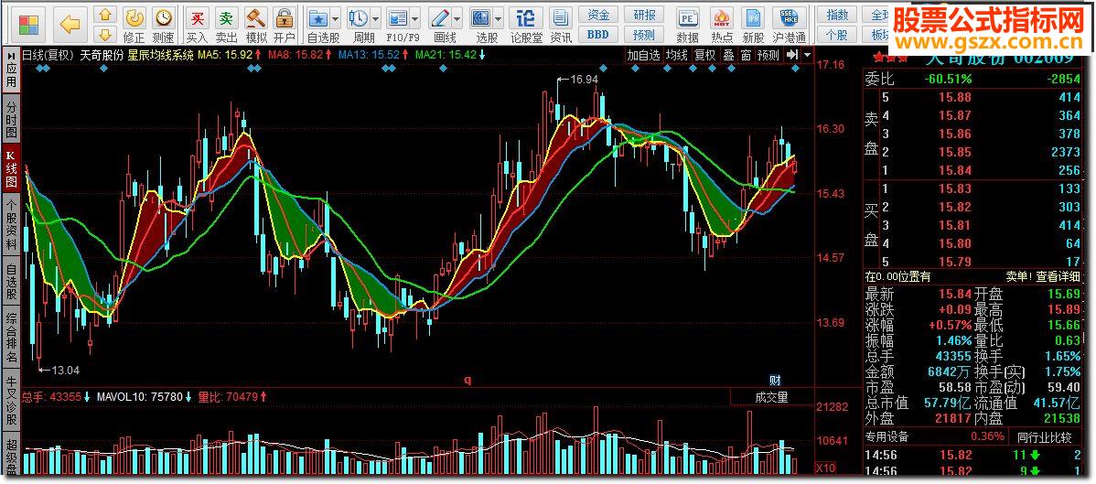The width and height of the screenshot is (1096, 484).
Task: Toggle 叠 overlay option on chart header
Action: (x=728, y=55)
